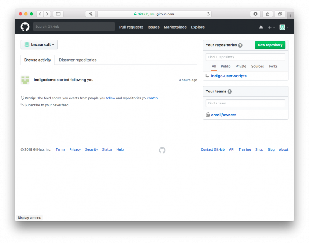Click the repository icon beside indigo-user-scripts
The width and height of the screenshot is (309, 243).
coord(207,76)
